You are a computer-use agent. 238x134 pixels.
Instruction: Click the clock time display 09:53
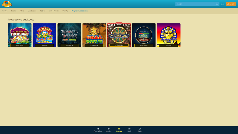pos(222,4)
